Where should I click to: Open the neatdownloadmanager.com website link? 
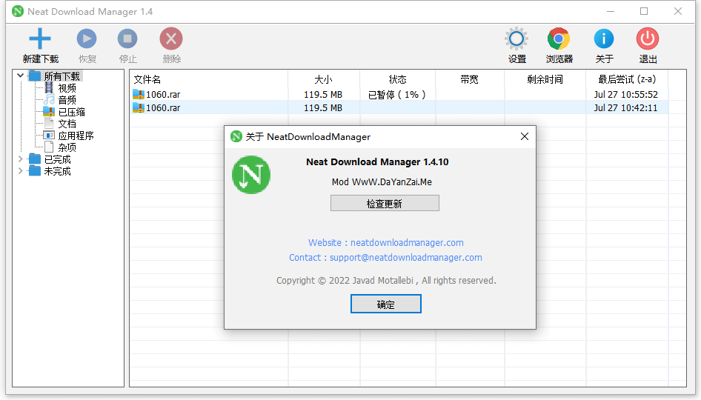tap(407, 243)
